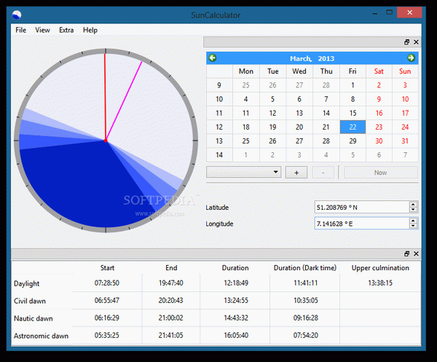The width and height of the screenshot is (437, 362).
Task: Select Friday March 1 in the calendar
Action: click(353, 85)
